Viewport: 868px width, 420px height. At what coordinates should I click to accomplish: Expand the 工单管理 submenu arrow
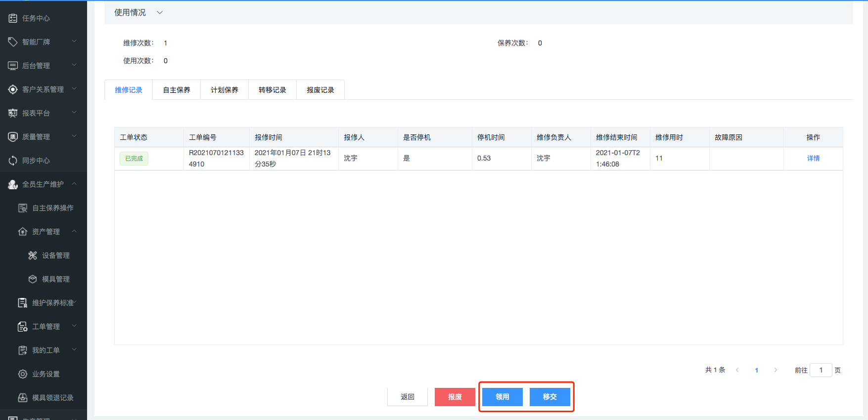click(74, 326)
